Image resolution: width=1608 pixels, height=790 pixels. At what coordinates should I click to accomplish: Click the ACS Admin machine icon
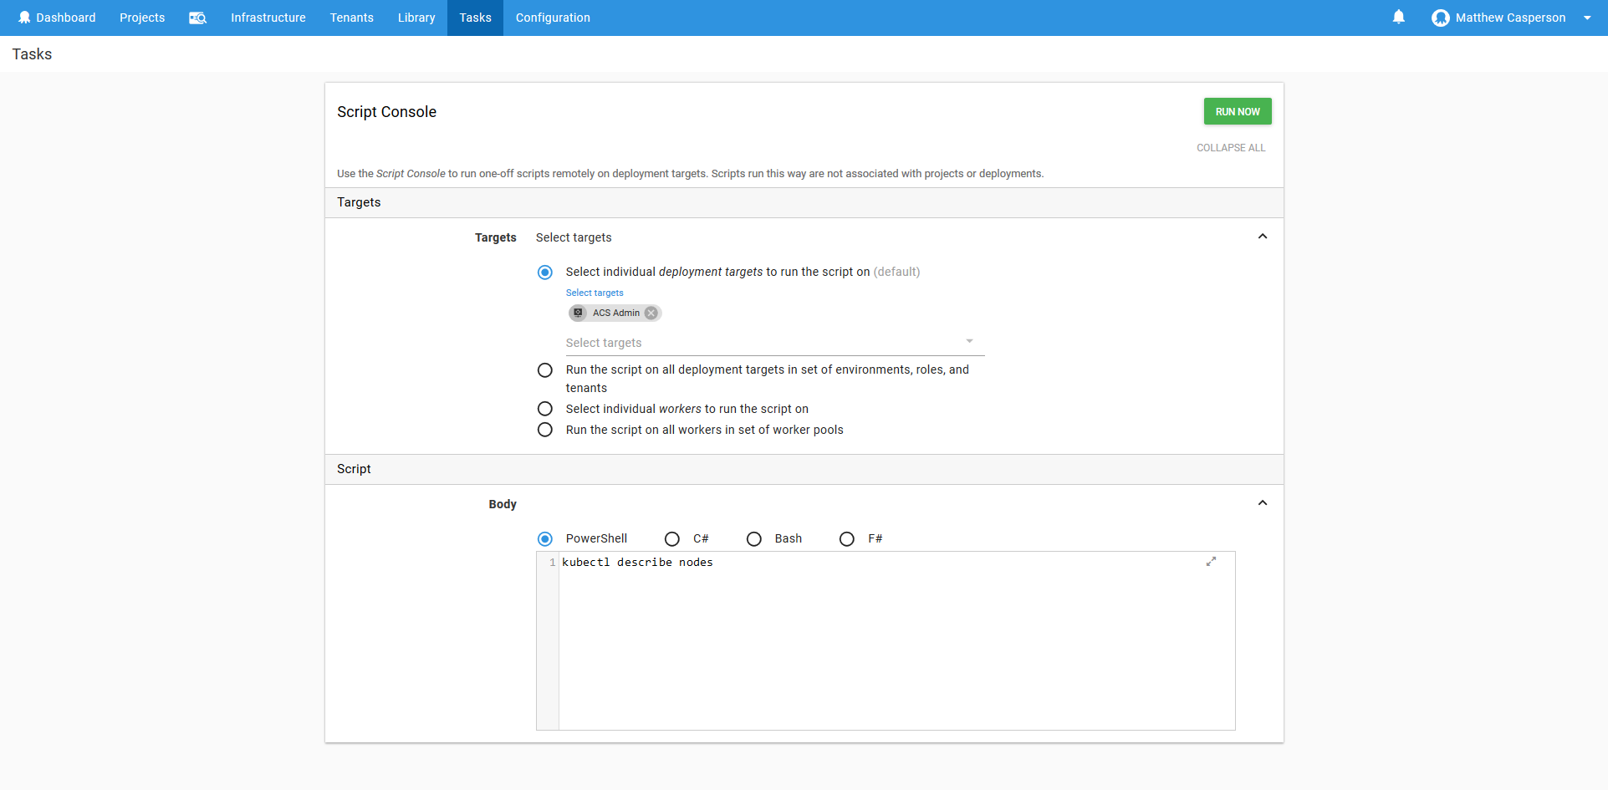pyautogui.click(x=579, y=313)
